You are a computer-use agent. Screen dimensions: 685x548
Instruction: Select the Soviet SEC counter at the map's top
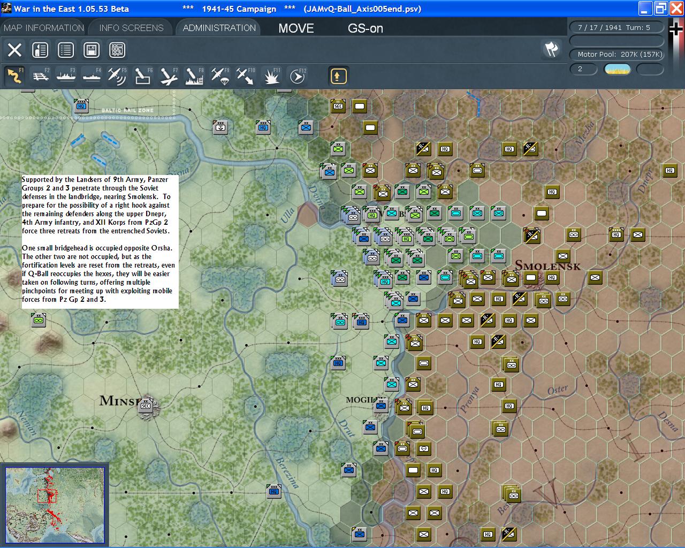click(338, 106)
